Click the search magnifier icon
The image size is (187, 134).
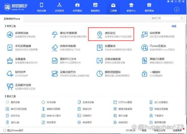coord(182,18)
